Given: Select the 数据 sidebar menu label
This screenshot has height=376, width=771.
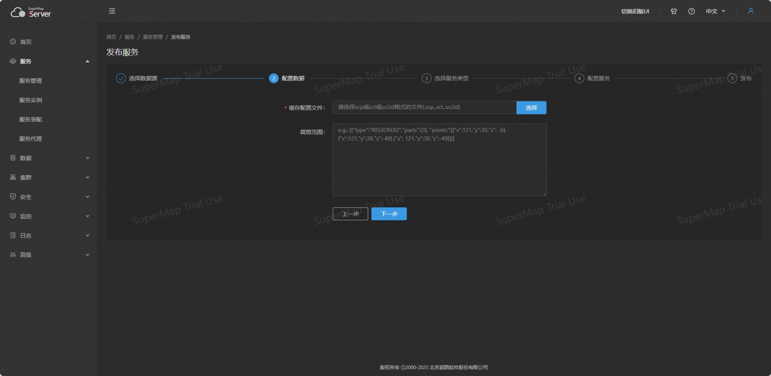Looking at the screenshot, I should [26, 158].
